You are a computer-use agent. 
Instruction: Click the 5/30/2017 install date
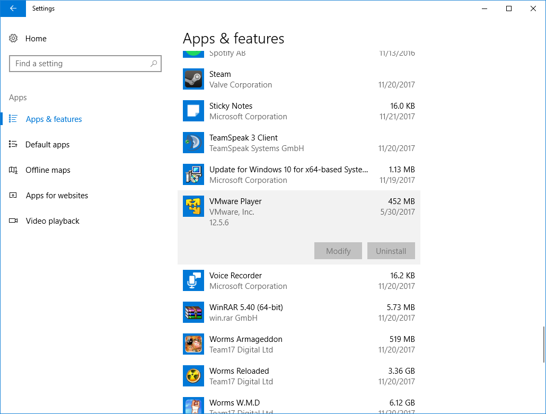click(x=398, y=212)
